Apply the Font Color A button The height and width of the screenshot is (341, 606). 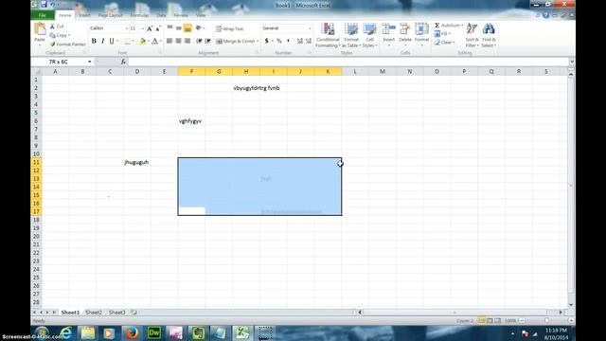point(155,41)
